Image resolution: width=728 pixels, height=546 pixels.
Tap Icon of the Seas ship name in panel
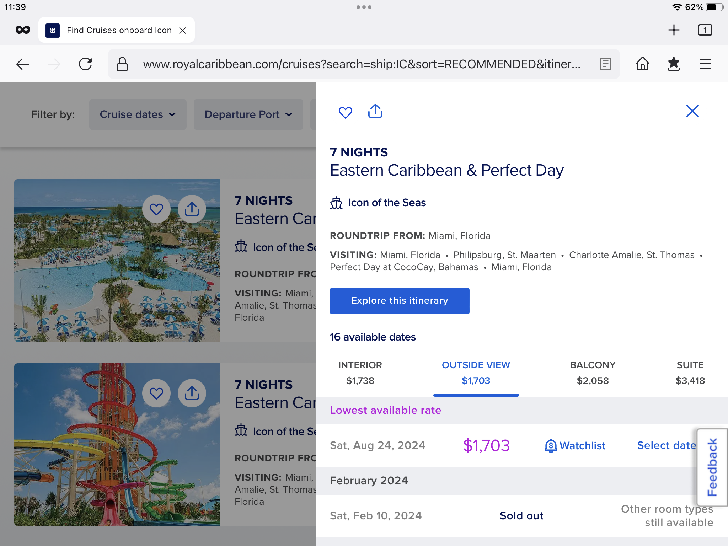(387, 203)
